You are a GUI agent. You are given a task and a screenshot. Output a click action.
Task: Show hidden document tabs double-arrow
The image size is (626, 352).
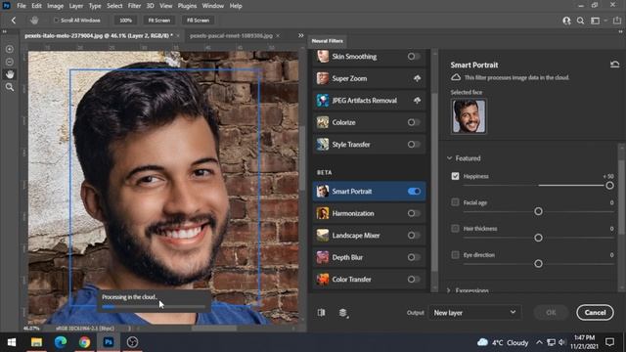pyautogui.click(x=300, y=35)
